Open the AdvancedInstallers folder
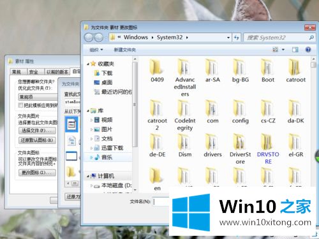319x239 pixels. (x=185, y=78)
